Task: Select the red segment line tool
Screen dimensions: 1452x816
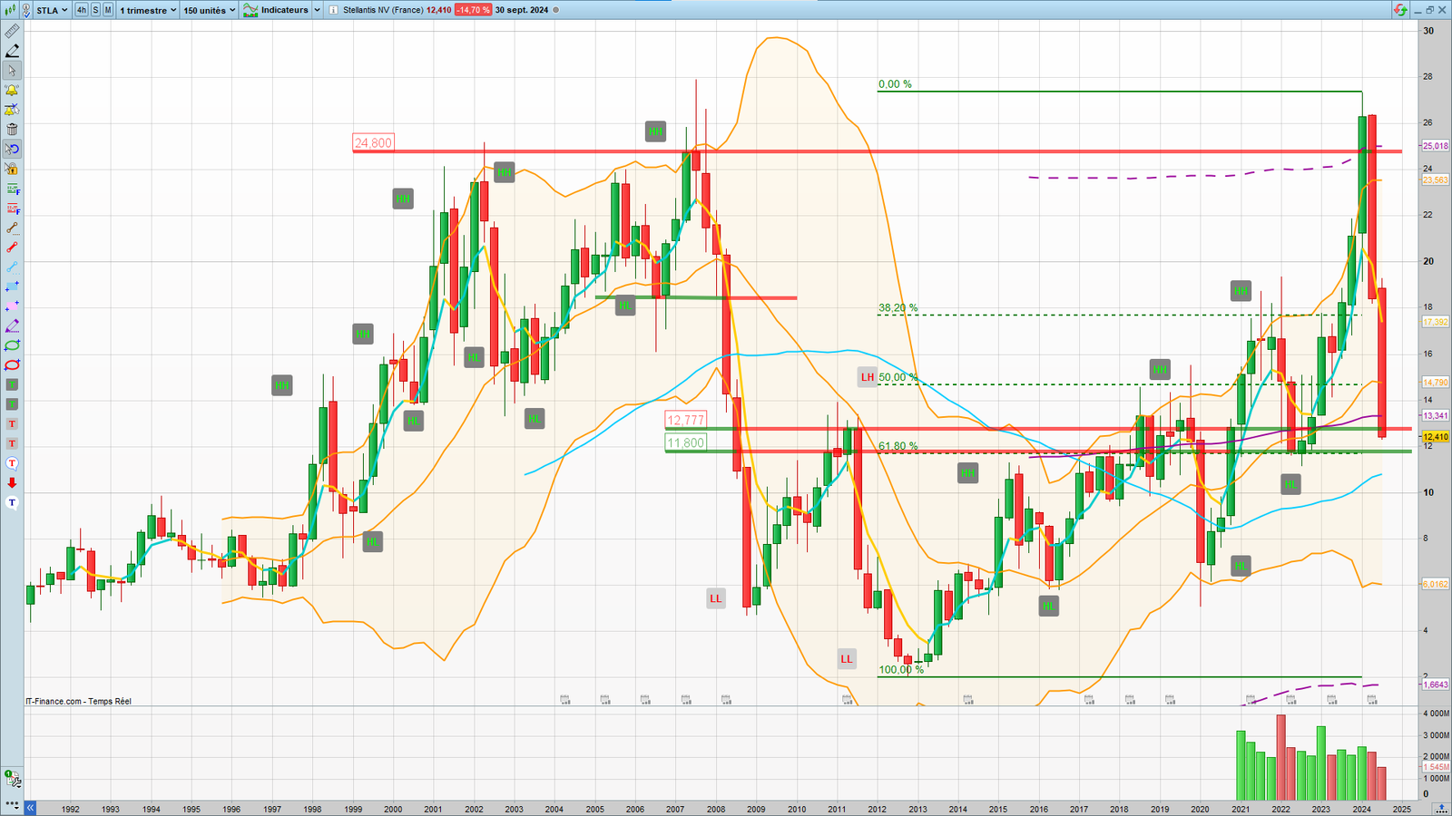Action: click(x=12, y=248)
